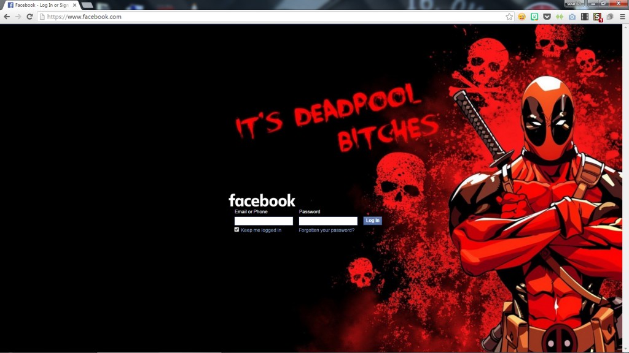Open the film strip extension
Image resolution: width=629 pixels, height=353 pixels.
point(585,17)
